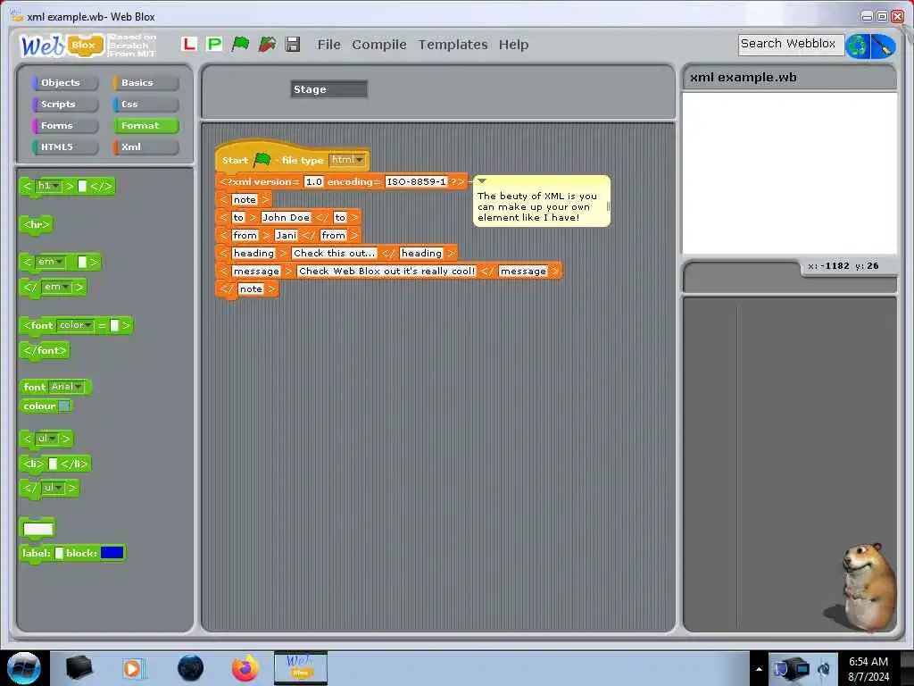Click the Web Blox logo

point(62,45)
